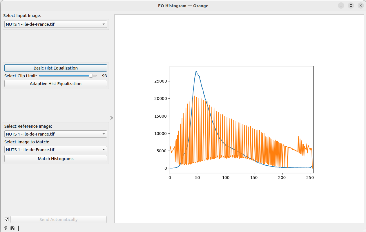This screenshot has width=366, height=232.
Task: Close the EO Histogram window
Action: (x=360, y=6)
